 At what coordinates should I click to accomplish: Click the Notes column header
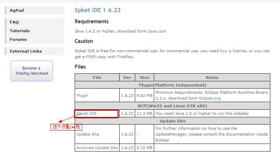tap(212, 77)
